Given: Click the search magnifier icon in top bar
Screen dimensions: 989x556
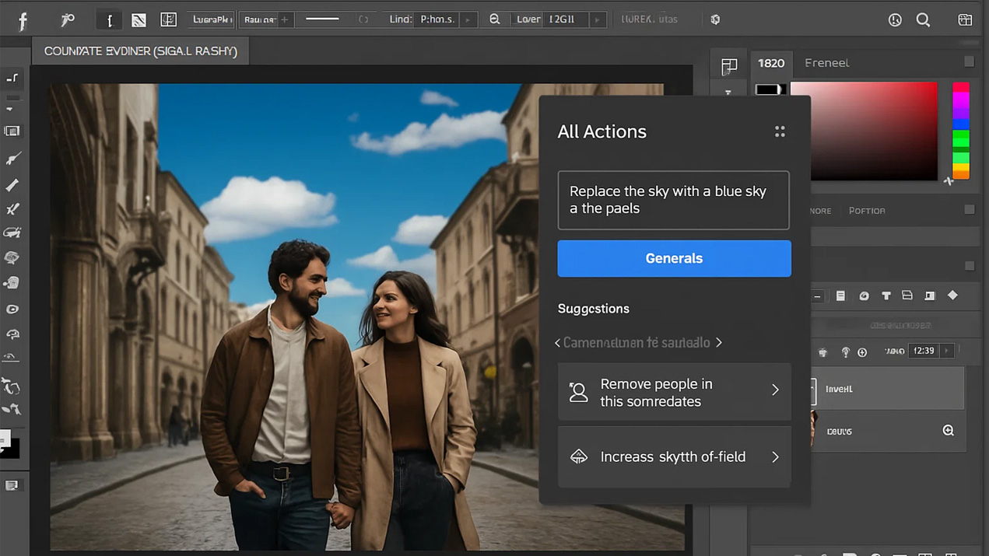Looking at the screenshot, I should pos(923,20).
